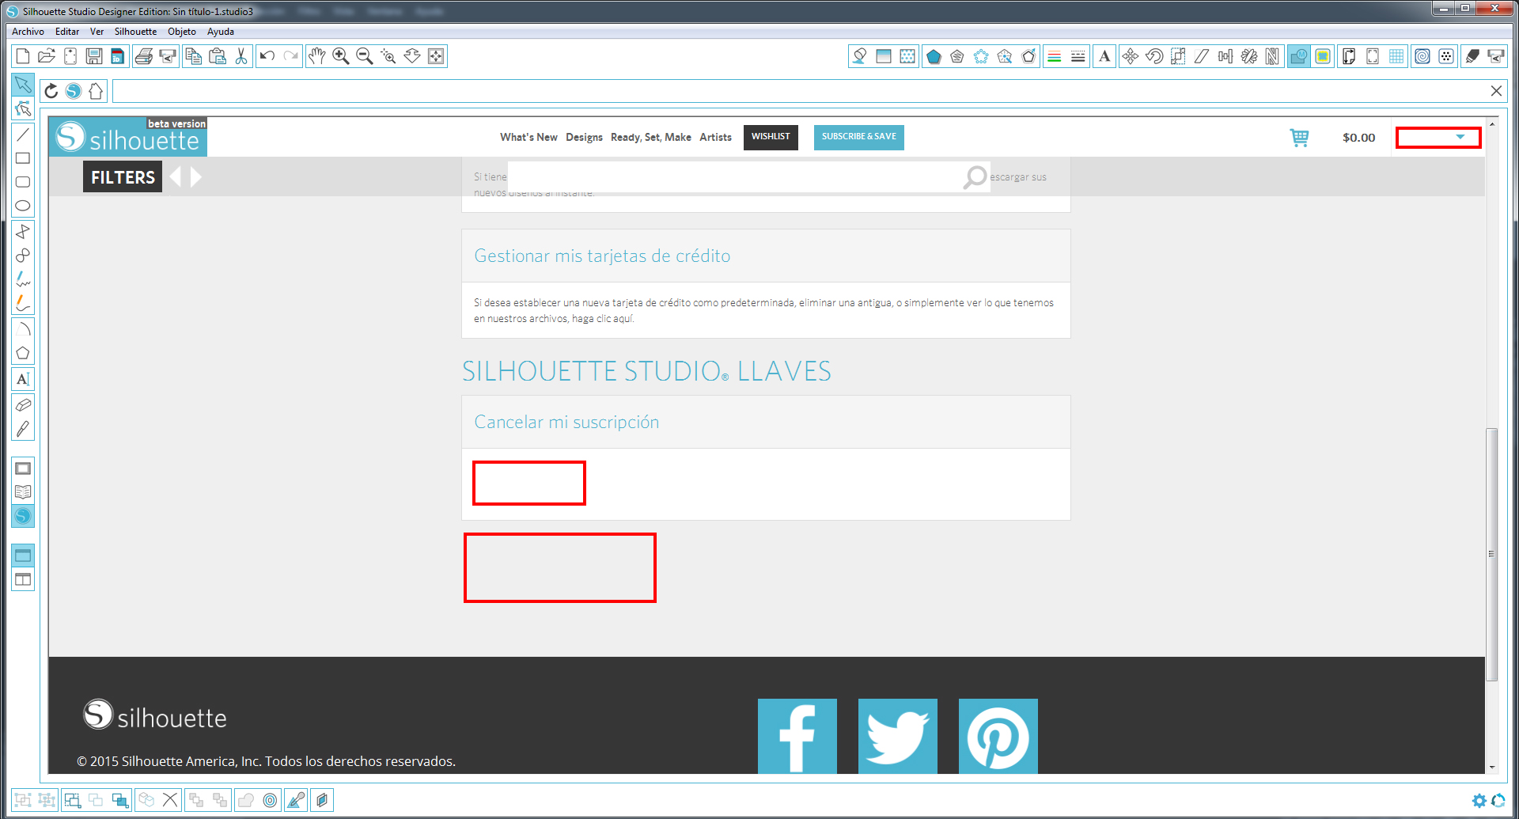1519x819 pixels.
Task: Toggle single-pane window layout
Action: click(x=23, y=555)
